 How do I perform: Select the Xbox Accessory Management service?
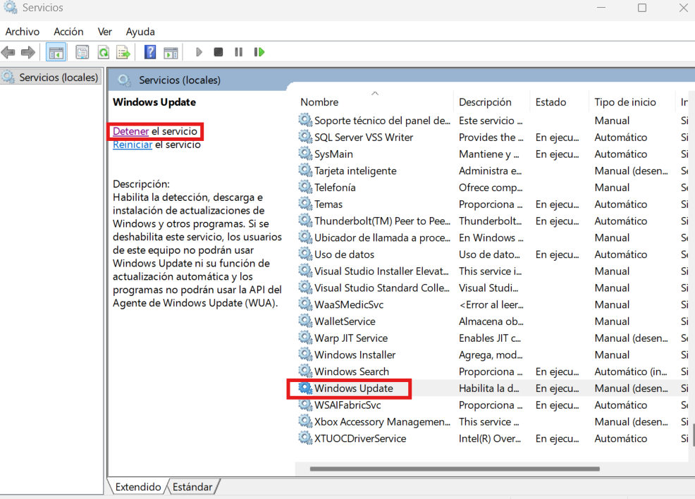pos(382,421)
